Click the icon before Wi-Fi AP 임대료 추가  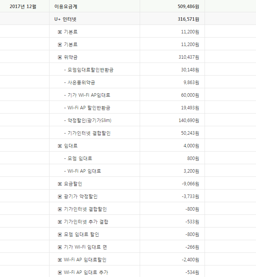(x=59, y=272)
